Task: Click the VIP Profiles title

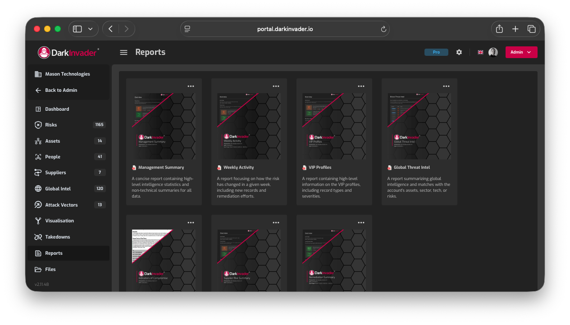Action: [320, 167]
